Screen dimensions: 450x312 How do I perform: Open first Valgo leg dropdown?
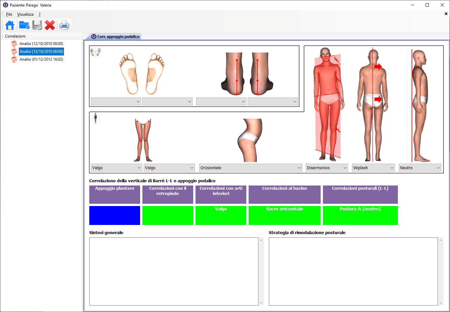pos(116,168)
